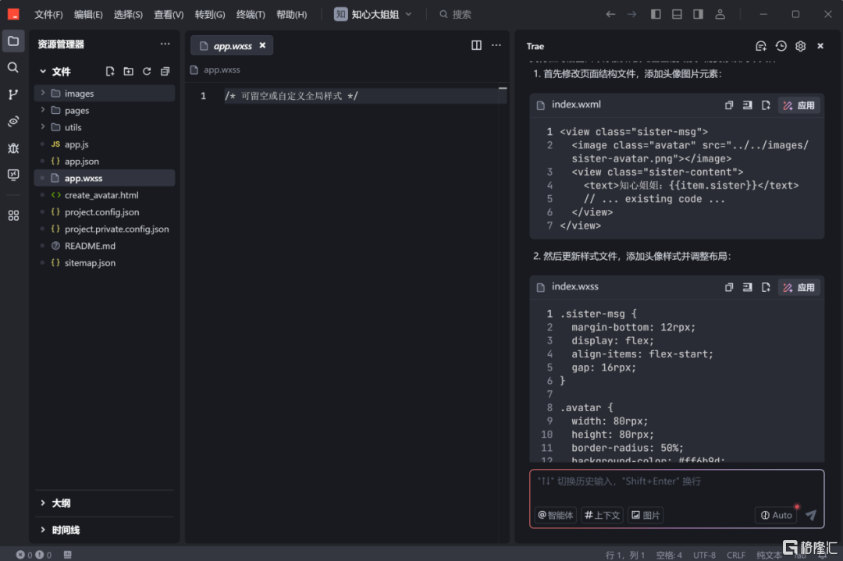Click the New Folder icon in explorer header
Screen dimensions: 843x561
click(x=129, y=72)
